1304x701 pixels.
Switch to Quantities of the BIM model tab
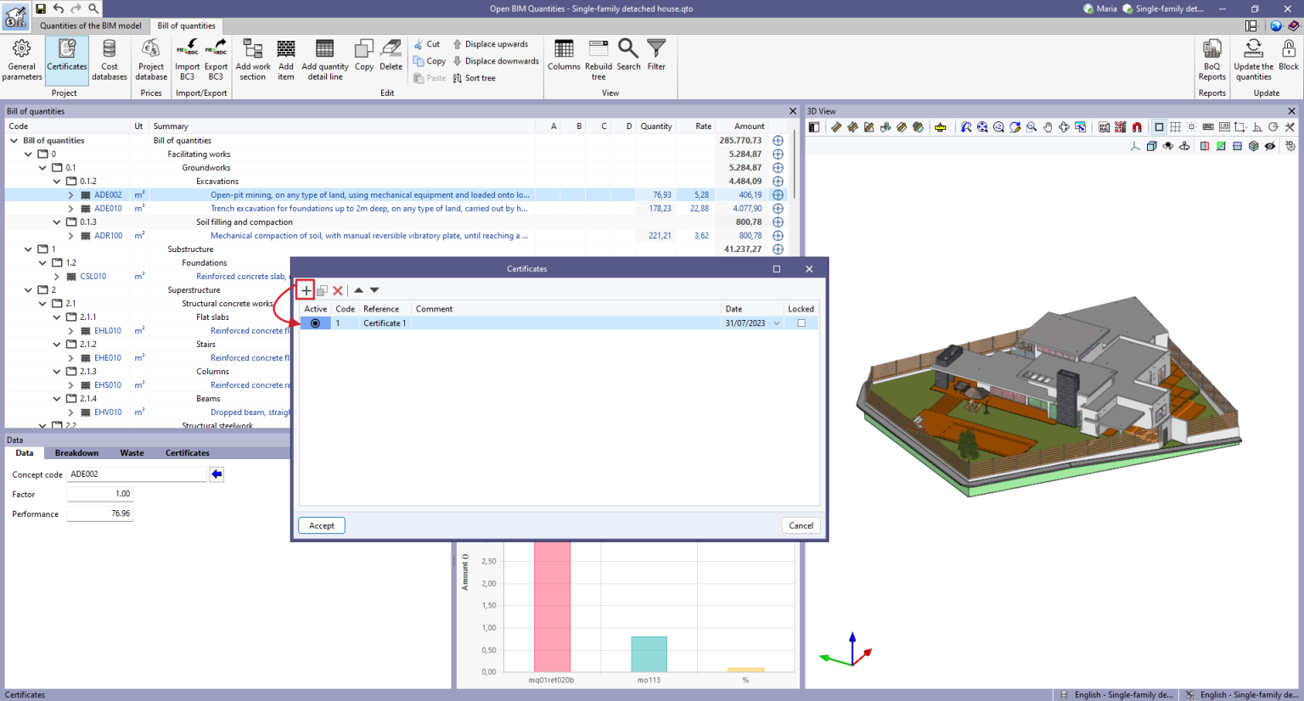(x=91, y=26)
